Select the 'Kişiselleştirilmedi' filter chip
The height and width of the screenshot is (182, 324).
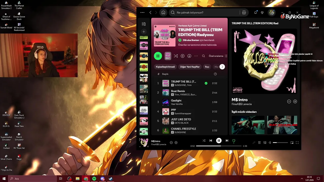click(x=165, y=67)
